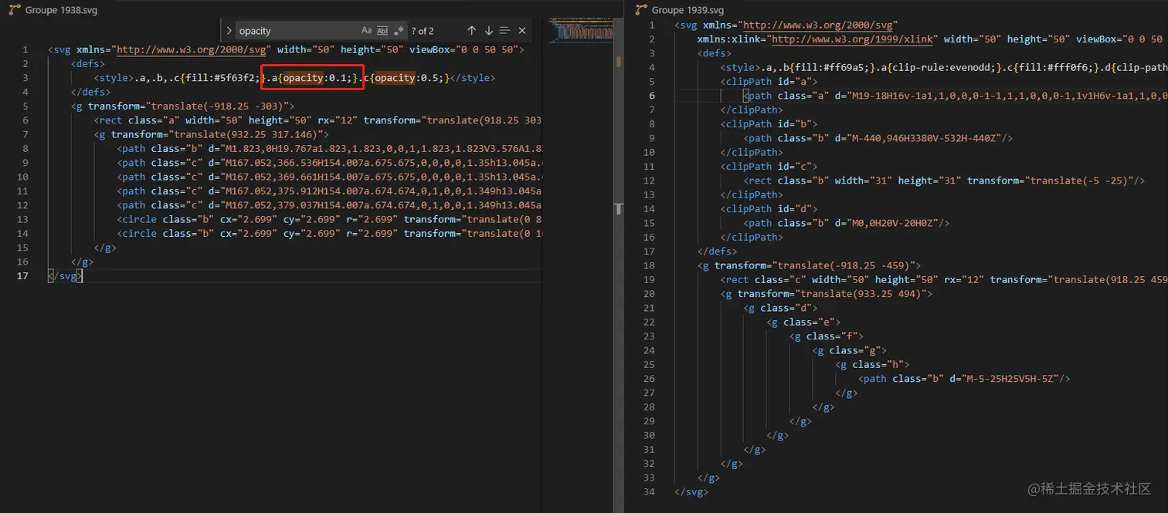Go to next match arrow
The image size is (1168, 513).
pos(488,31)
